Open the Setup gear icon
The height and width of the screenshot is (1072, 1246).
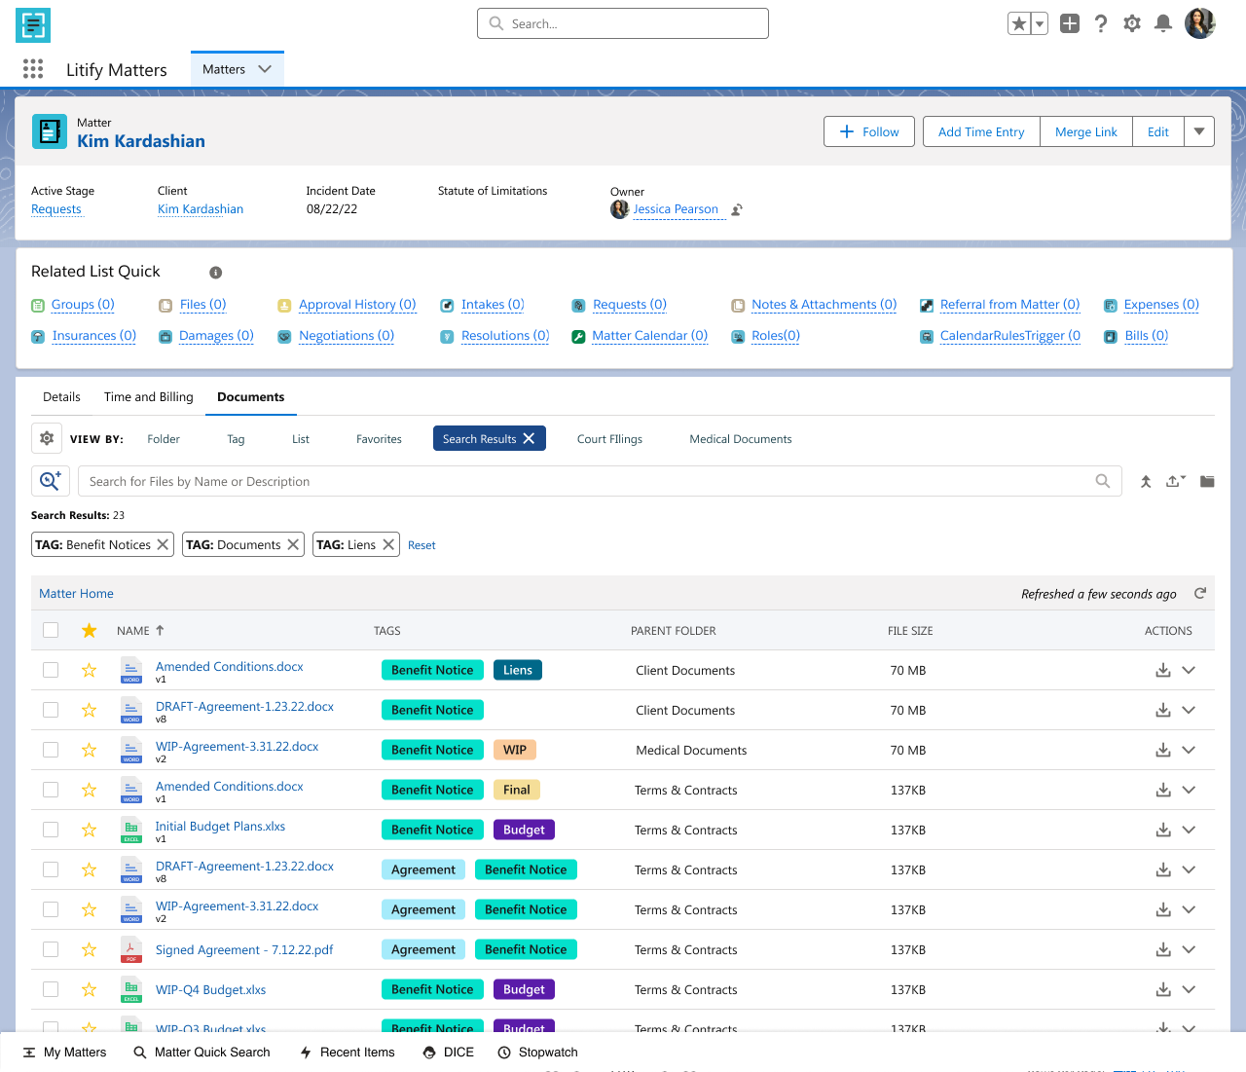1132,23
